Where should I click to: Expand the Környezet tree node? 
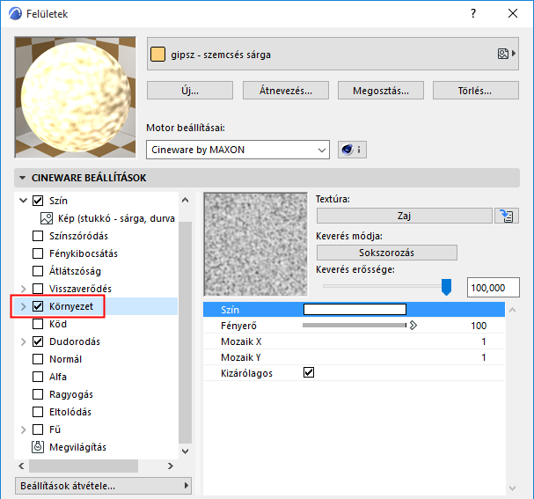coord(23,306)
